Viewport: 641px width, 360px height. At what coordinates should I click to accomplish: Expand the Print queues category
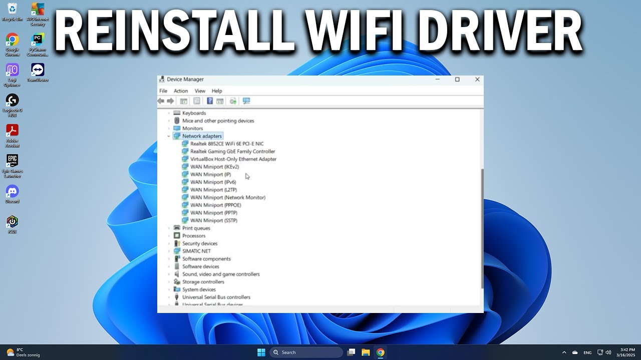click(169, 228)
